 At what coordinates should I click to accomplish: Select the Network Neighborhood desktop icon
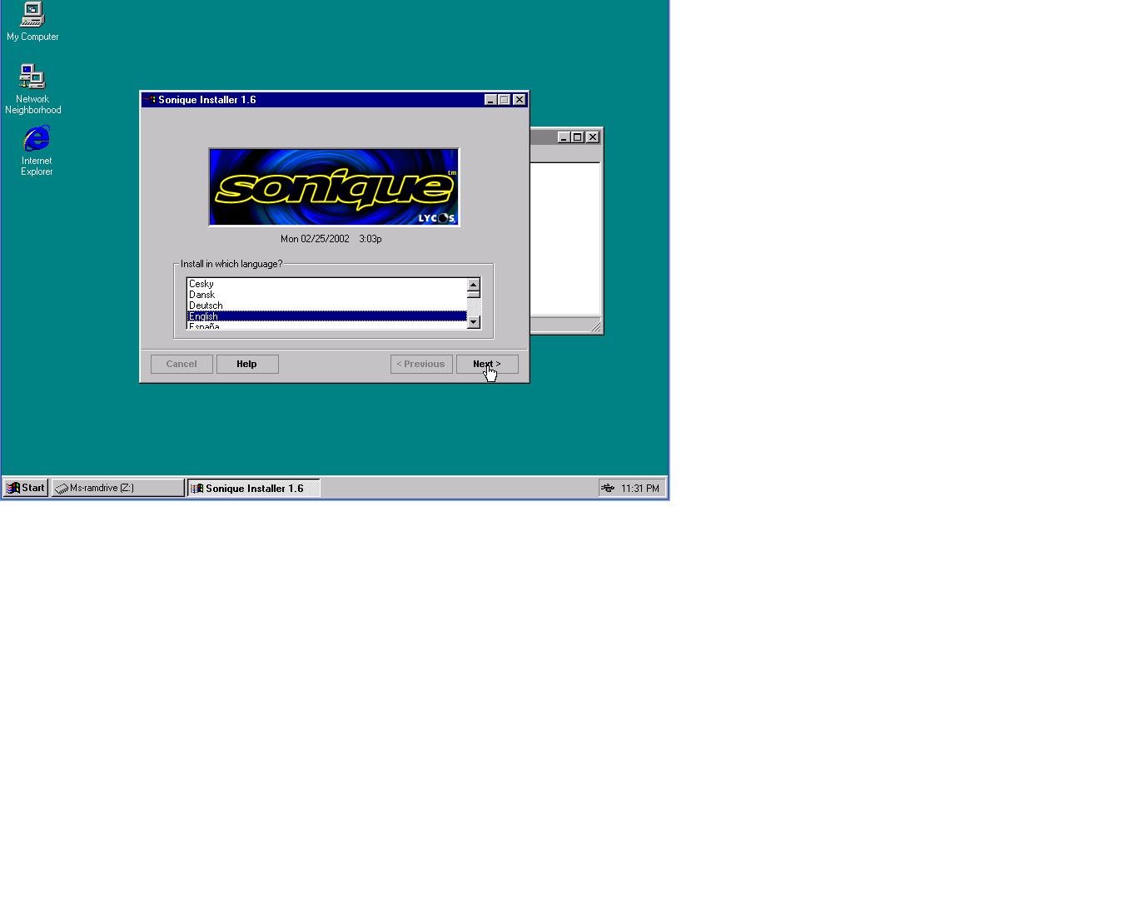point(32,89)
